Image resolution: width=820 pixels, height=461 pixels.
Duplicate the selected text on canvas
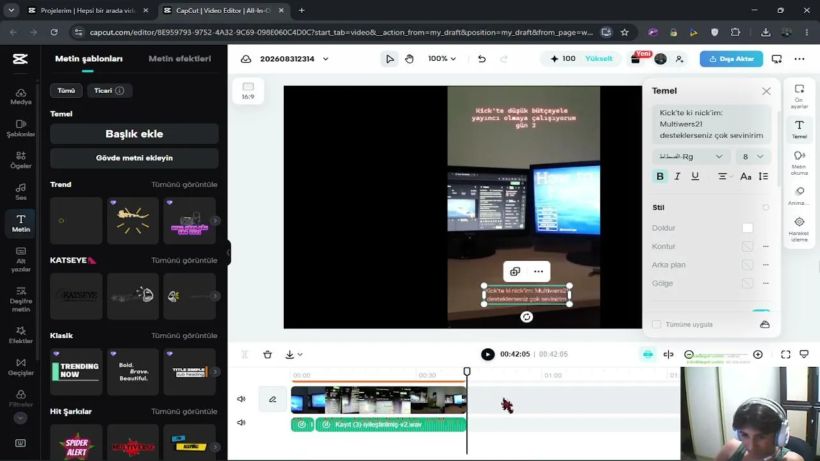pyautogui.click(x=515, y=271)
